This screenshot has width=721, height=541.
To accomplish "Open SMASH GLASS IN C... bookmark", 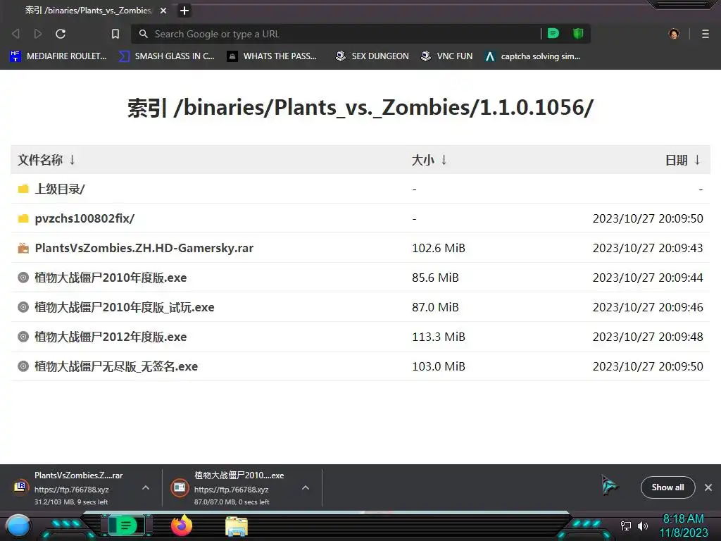I will click(x=166, y=56).
